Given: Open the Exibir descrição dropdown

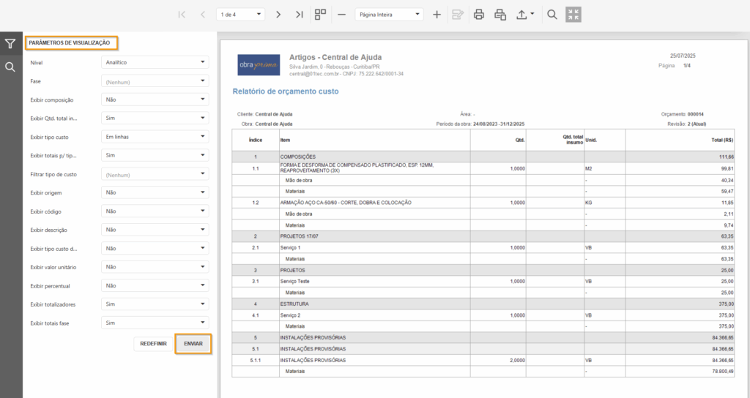Looking at the screenshot, I should click(x=155, y=230).
